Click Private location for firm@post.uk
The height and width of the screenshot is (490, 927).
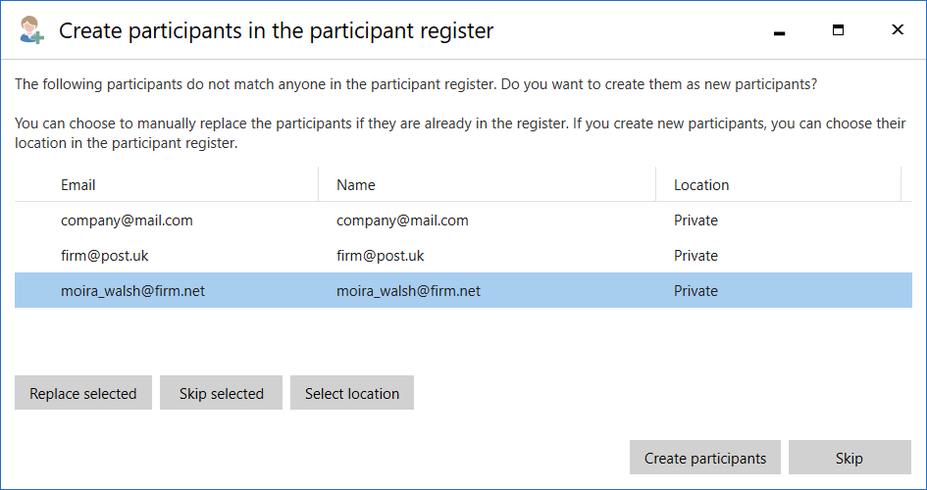click(695, 256)
